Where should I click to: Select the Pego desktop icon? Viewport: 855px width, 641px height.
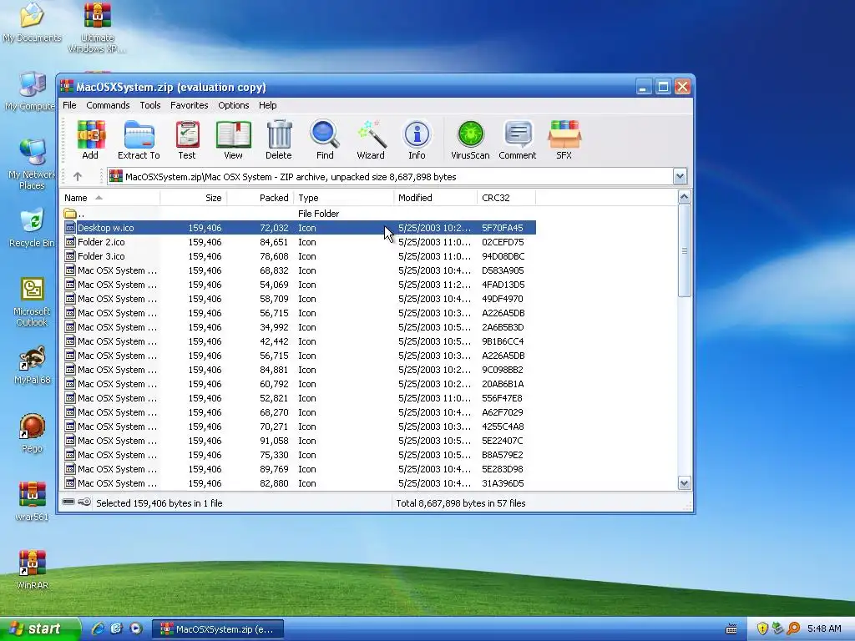pos(32,433)
